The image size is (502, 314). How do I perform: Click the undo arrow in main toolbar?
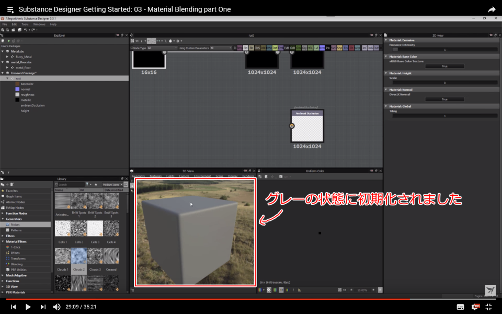pos(26,30)
